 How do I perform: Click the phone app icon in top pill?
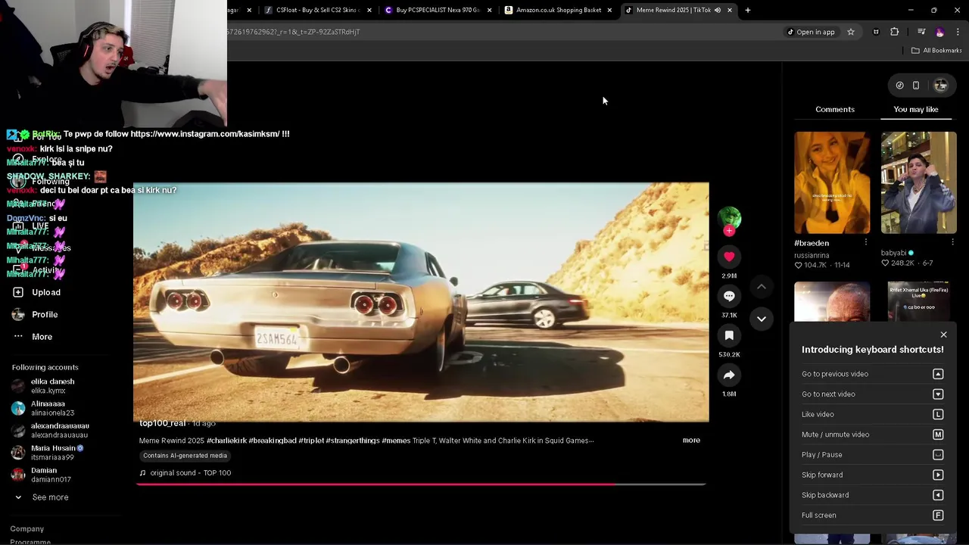pos(916,86)
